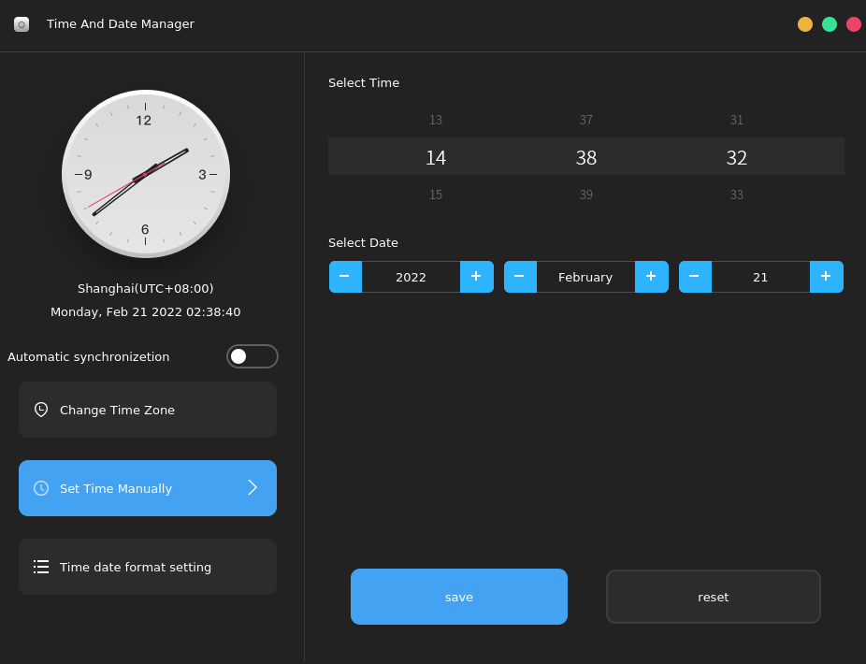Screen dimensions: 866x664
Task: Select second 31 in the time picker
Action: tap(736, 120)
